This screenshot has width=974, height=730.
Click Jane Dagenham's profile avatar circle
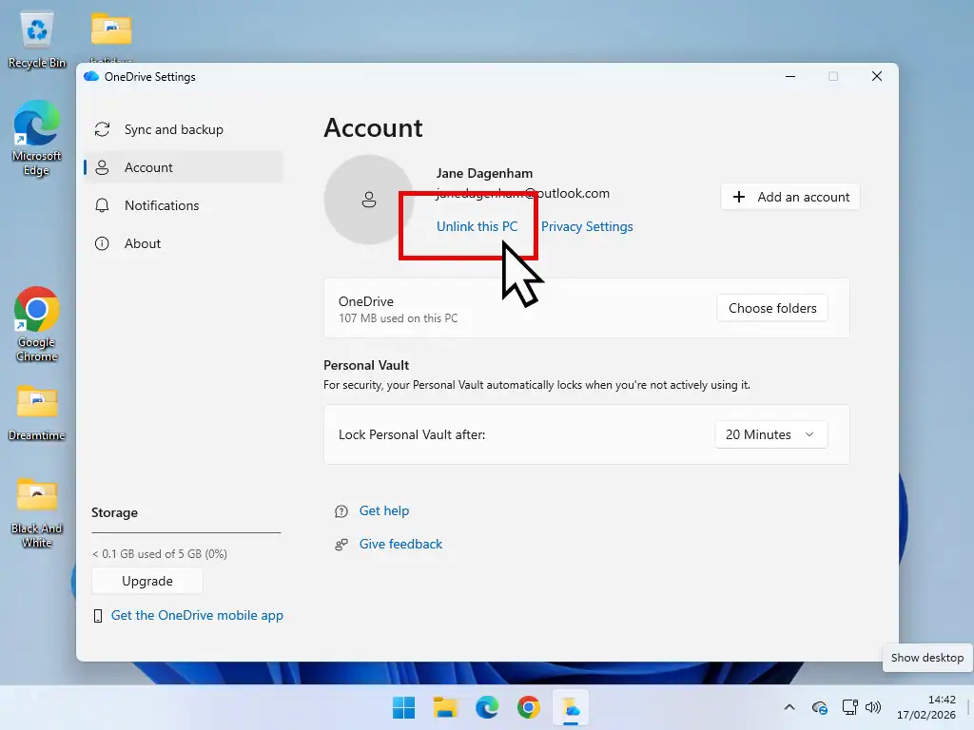click(x=368, y=200)
